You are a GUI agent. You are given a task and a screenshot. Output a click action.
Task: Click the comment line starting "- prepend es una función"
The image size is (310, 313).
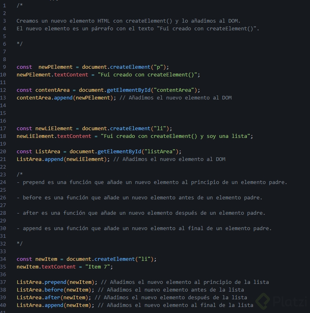(152, 182)
